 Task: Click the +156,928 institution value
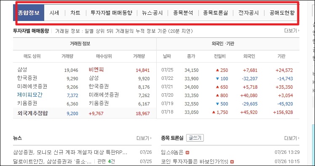tap(283, 112)
